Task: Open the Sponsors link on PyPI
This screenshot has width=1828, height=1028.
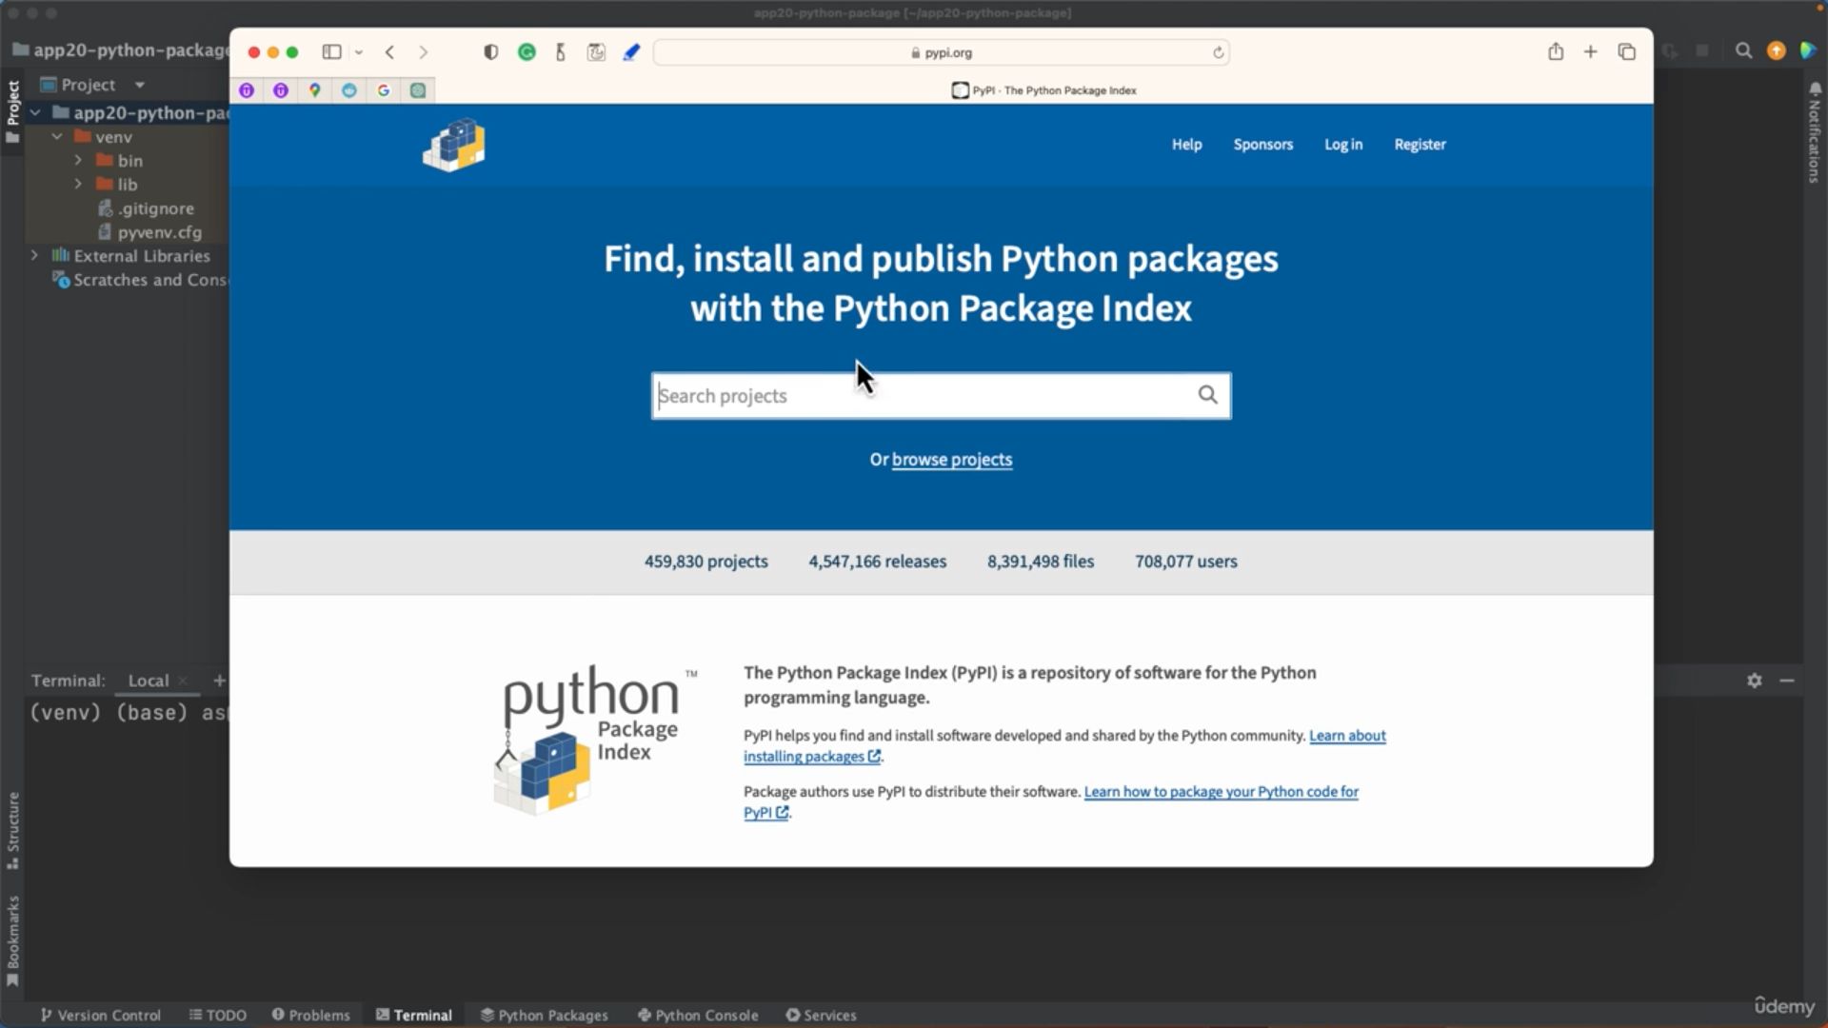Action: point(1262,145)
